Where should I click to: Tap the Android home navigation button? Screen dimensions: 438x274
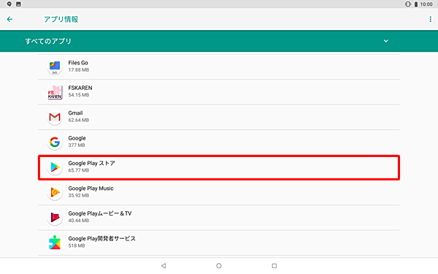click(219, 266)
